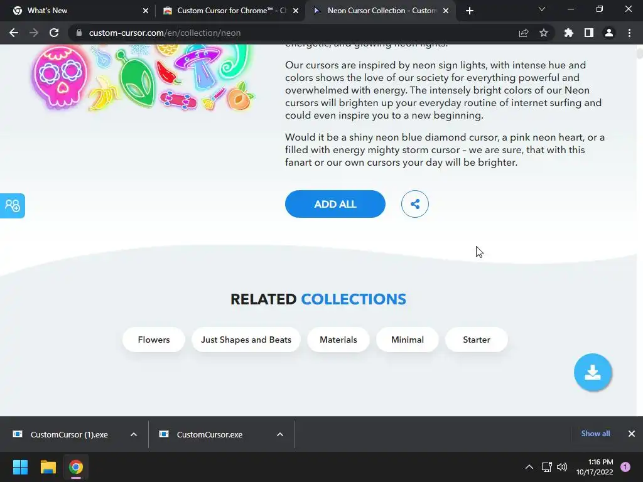This screenshot has width=643, height=482.
Task: Click the browser forward arrow
Action: [34, 33]
